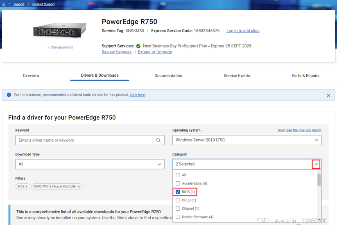The height and width of the screenshot is (227, 337).
Task: Follow the 'click here' banner link
Action: (137, 95)
